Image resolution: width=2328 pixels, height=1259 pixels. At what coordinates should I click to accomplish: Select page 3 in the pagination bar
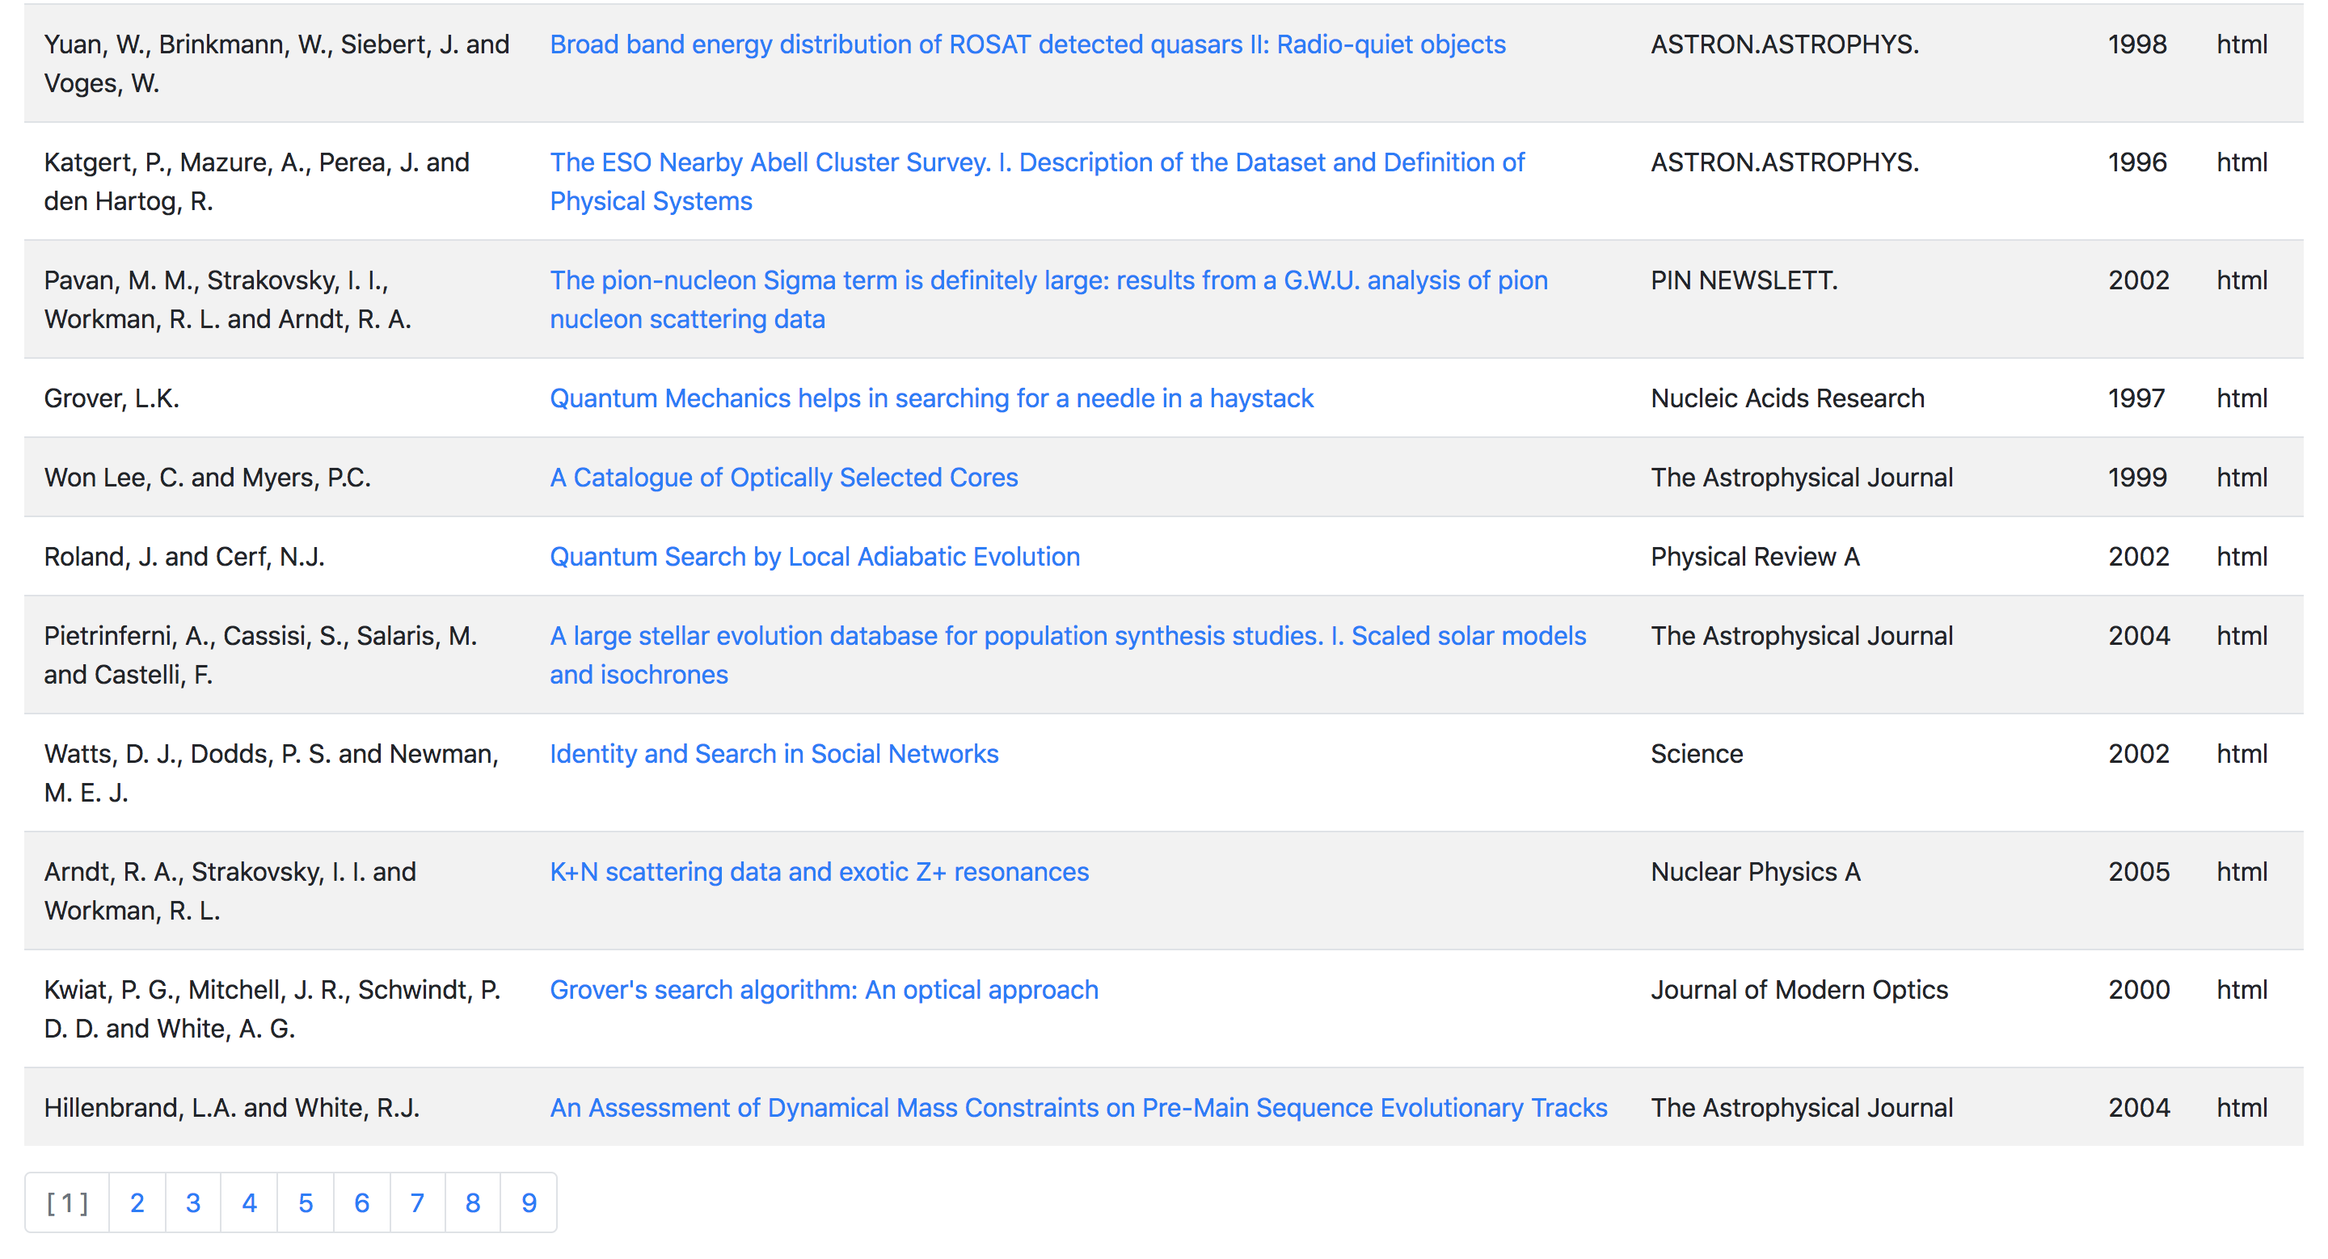pos(192,1202)
